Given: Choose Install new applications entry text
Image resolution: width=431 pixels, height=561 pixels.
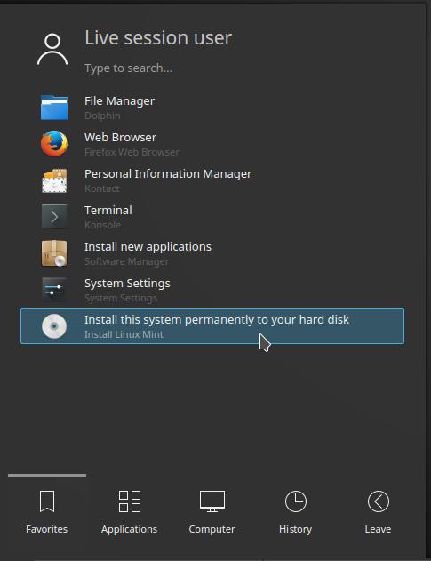Looking at the screenshot, I should tap(148, 247).
